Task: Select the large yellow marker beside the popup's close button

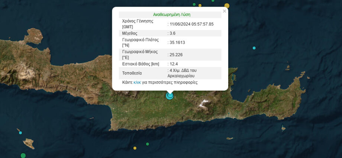Action: click(227, 6)
